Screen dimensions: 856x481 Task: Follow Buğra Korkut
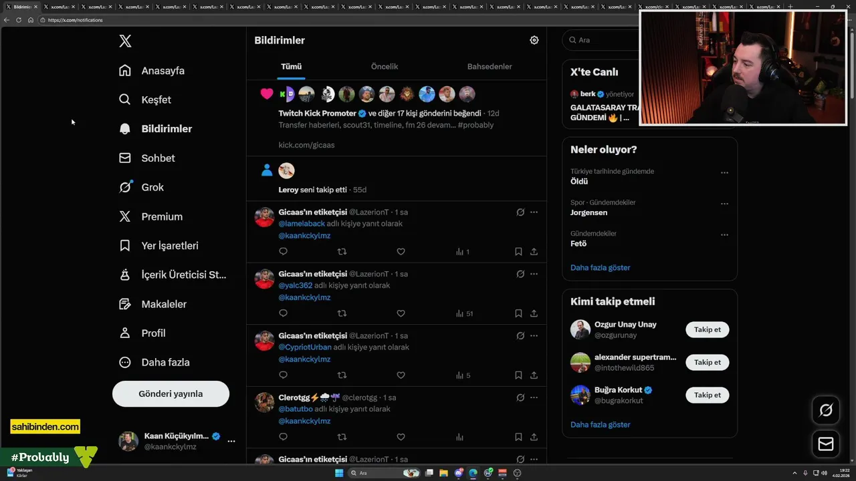(708, 395)
